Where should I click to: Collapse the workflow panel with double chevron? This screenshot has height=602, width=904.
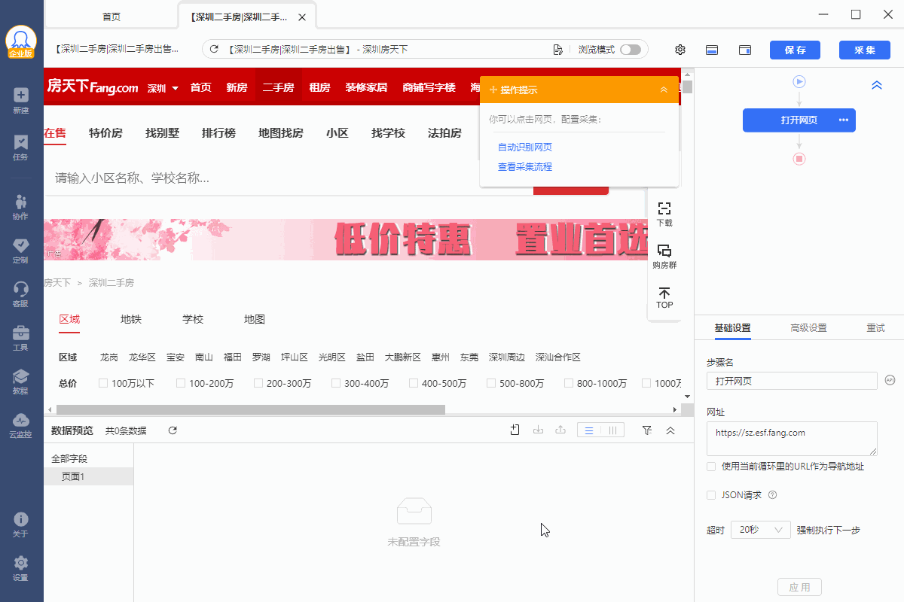coord(877,85)
